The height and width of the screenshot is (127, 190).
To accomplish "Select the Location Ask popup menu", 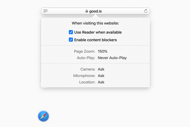I will (x=101, y=82).
